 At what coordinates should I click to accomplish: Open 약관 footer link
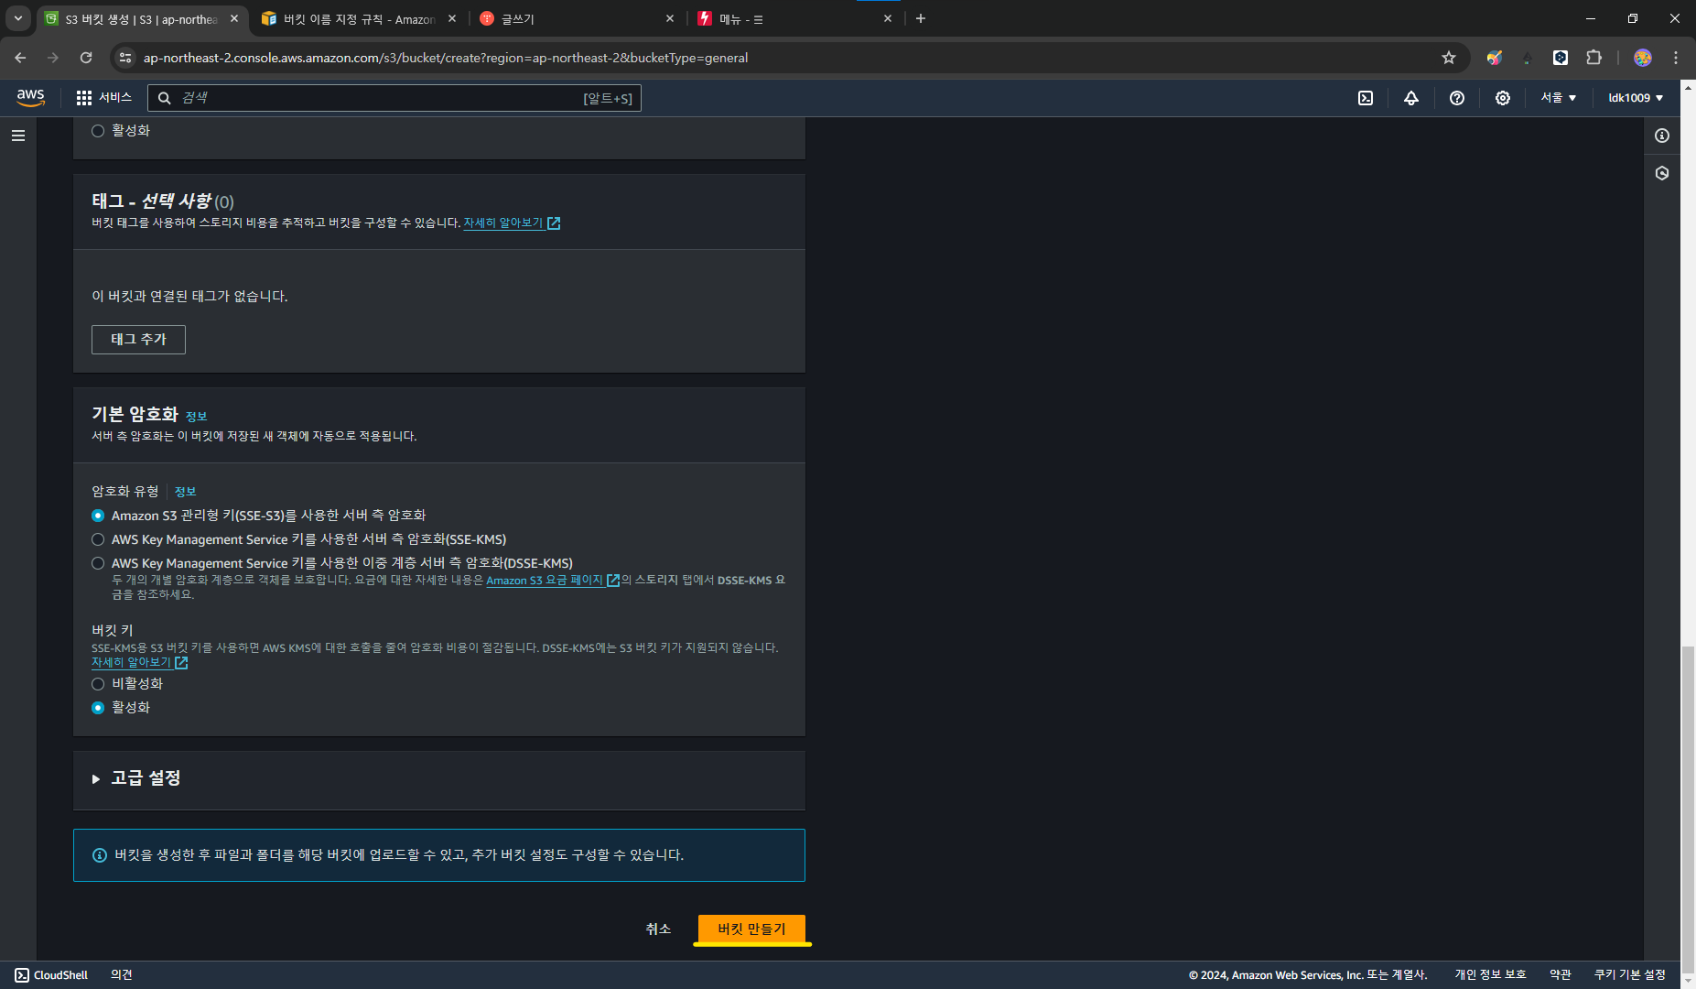pos(1561,975)
